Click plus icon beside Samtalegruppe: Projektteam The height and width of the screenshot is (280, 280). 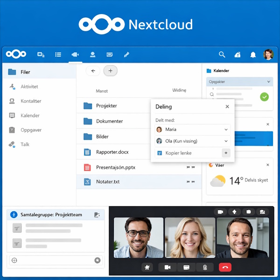[14, 215]
